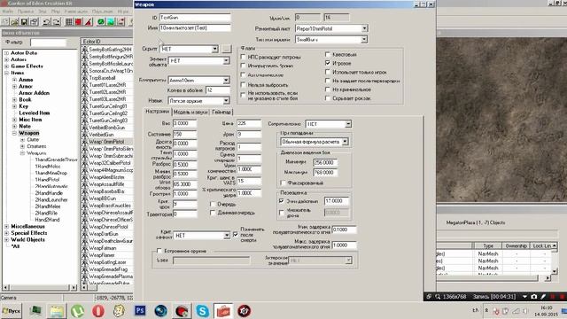Expand the Actor Data tree node
The image size is (567, 319).
click(x=6, y=53)
